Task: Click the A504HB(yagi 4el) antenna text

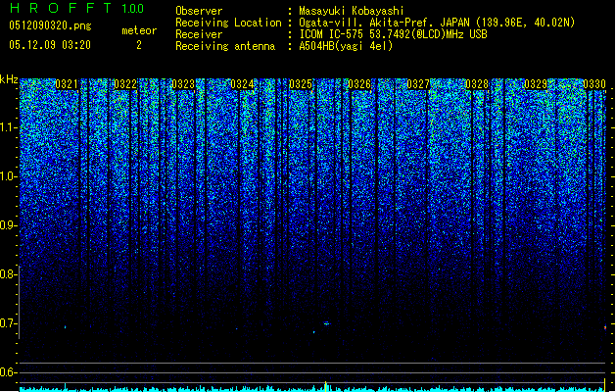Action: [x=346, y=46]
